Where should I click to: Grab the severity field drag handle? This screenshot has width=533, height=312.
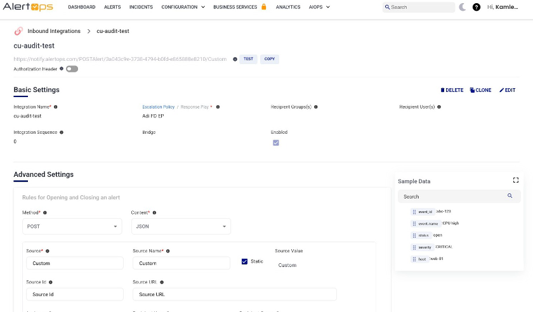tap(414, 247)
